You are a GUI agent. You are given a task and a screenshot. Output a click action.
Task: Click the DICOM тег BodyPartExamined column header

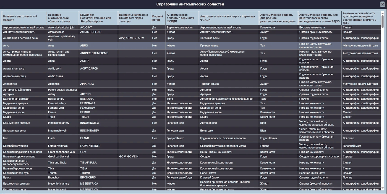[98, 18]
